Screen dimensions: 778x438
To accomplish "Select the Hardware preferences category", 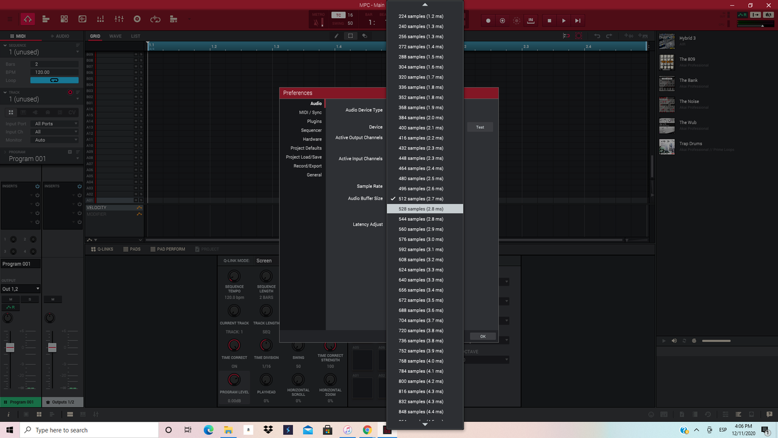I will 312,139.
